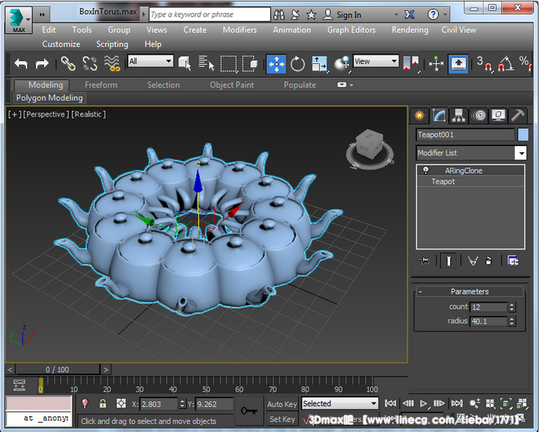Toggle ARingClone modifier lightbulb visibility
The image size is (540, 432).
(x=426, y=170)
